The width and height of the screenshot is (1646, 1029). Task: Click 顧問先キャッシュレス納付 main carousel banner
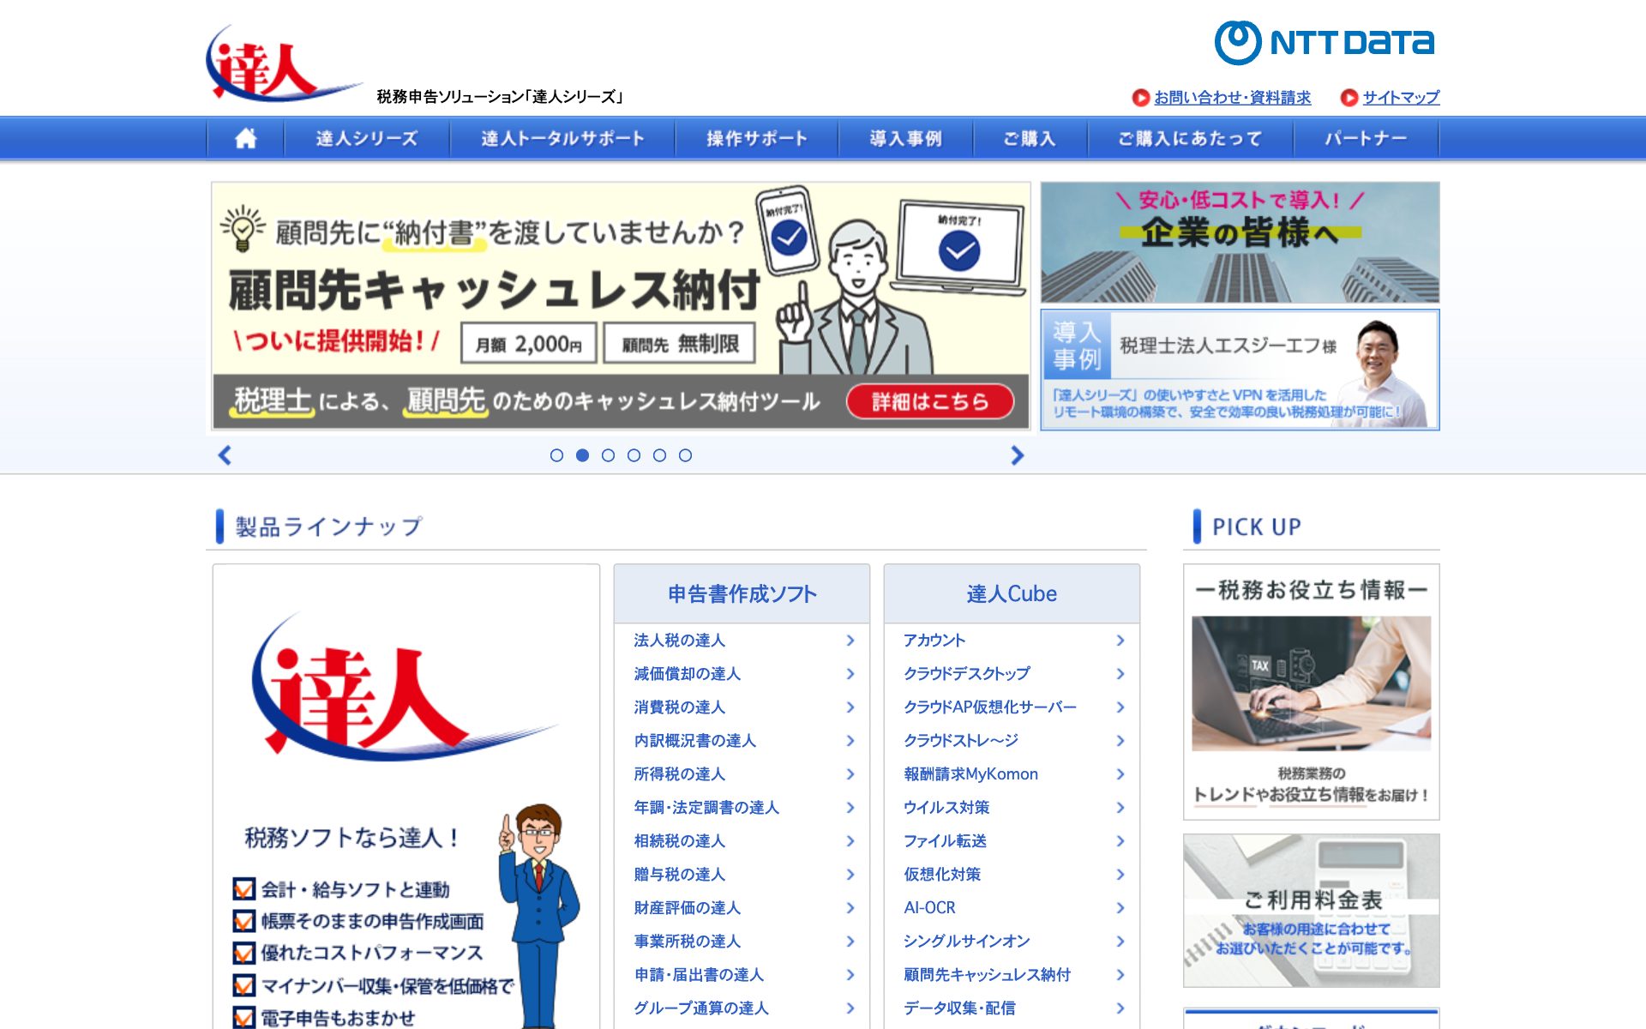click(x=621, y=305)
